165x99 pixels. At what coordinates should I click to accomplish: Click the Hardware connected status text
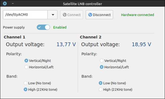137,15
